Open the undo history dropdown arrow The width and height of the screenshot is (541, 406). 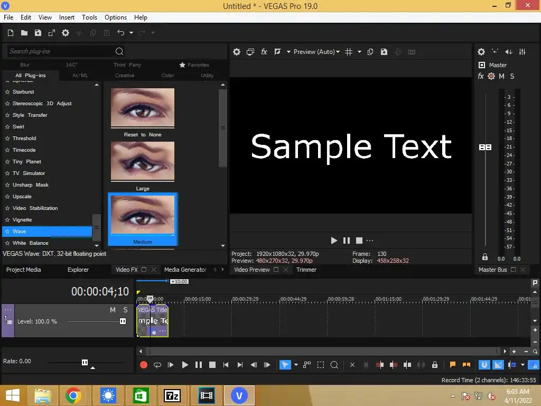tap(131, 33)
